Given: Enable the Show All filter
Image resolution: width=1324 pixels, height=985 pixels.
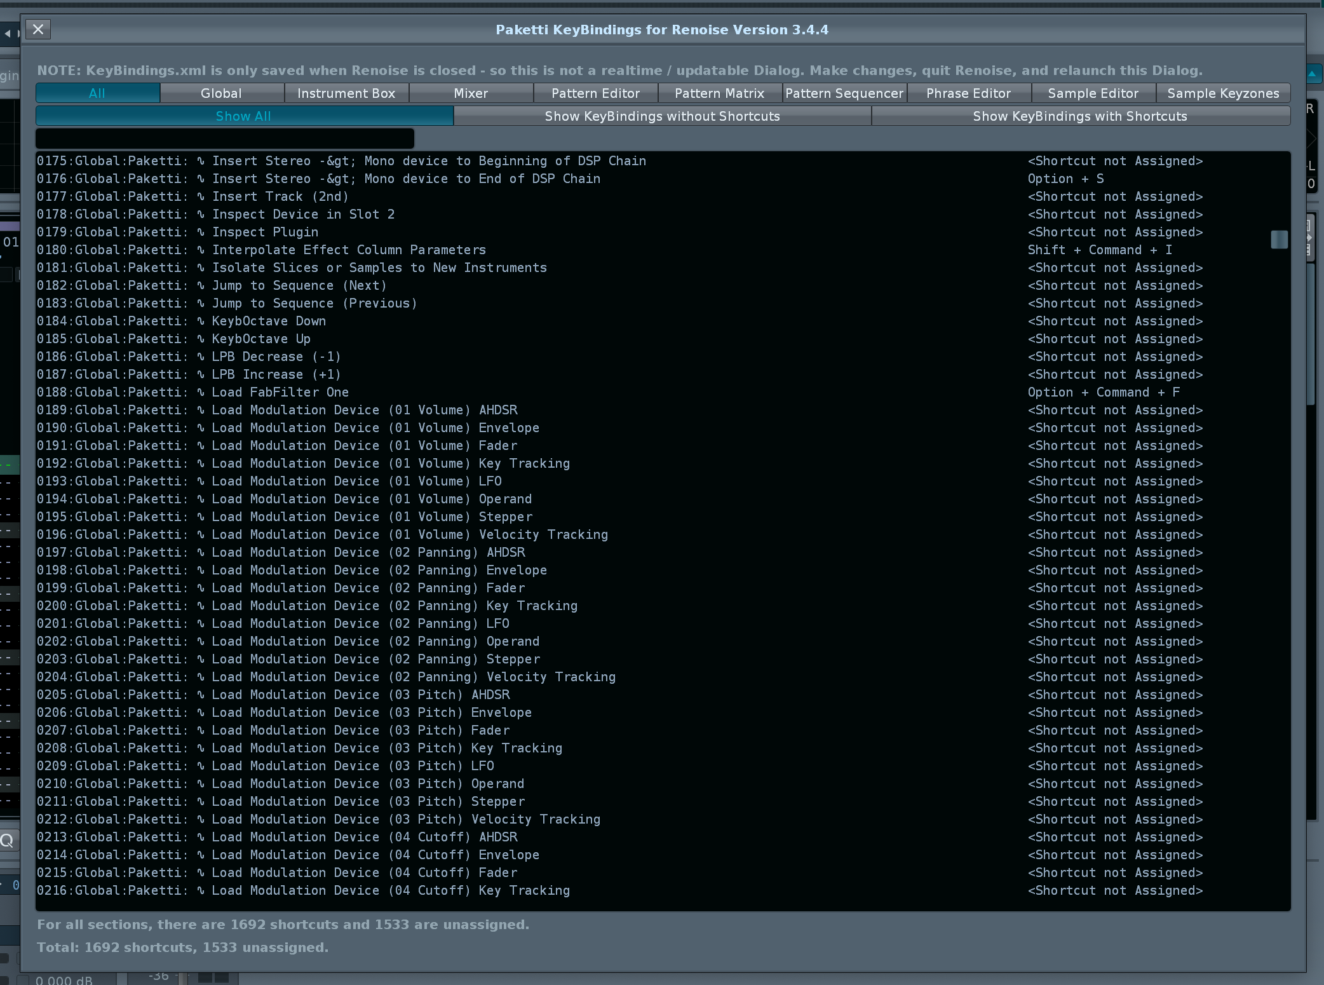Looking at the screenshot, I should coord(244,116).
